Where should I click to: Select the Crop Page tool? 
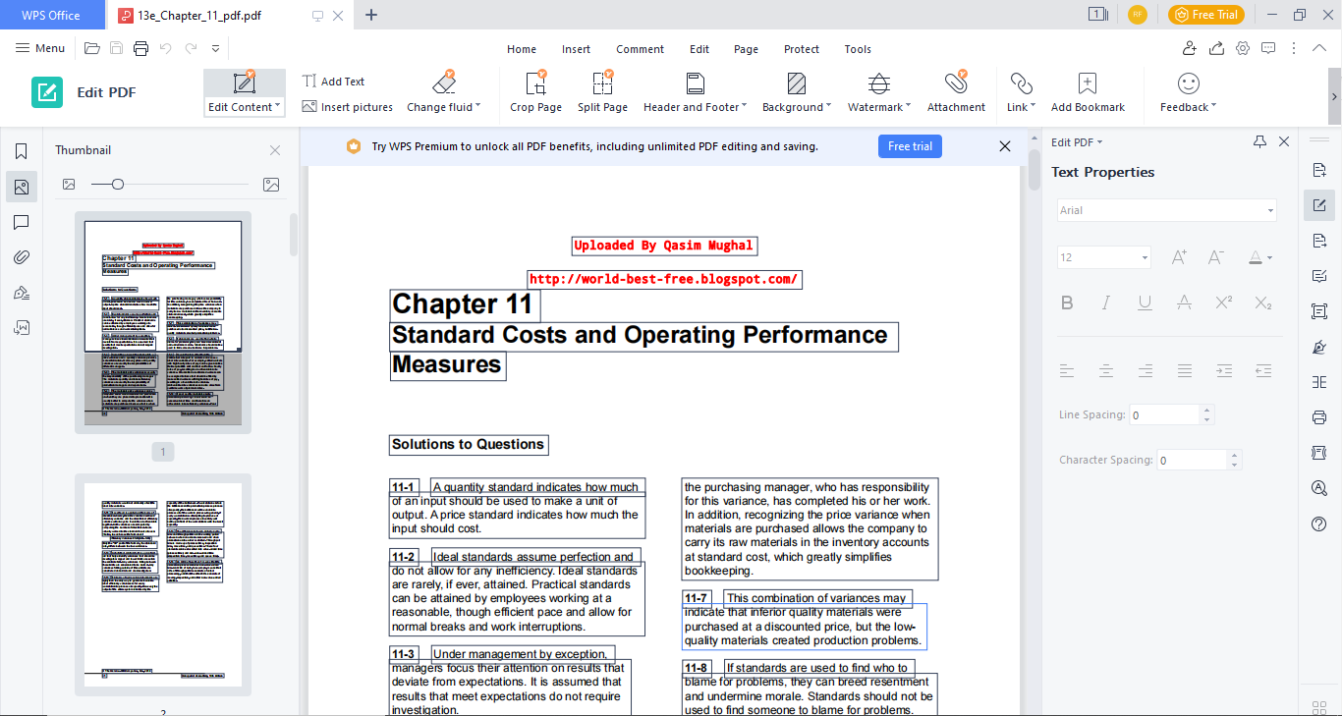535,92
